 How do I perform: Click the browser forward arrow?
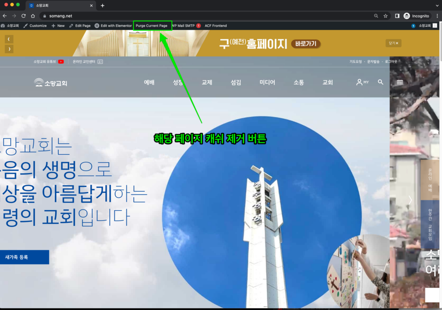coord(14,16)
